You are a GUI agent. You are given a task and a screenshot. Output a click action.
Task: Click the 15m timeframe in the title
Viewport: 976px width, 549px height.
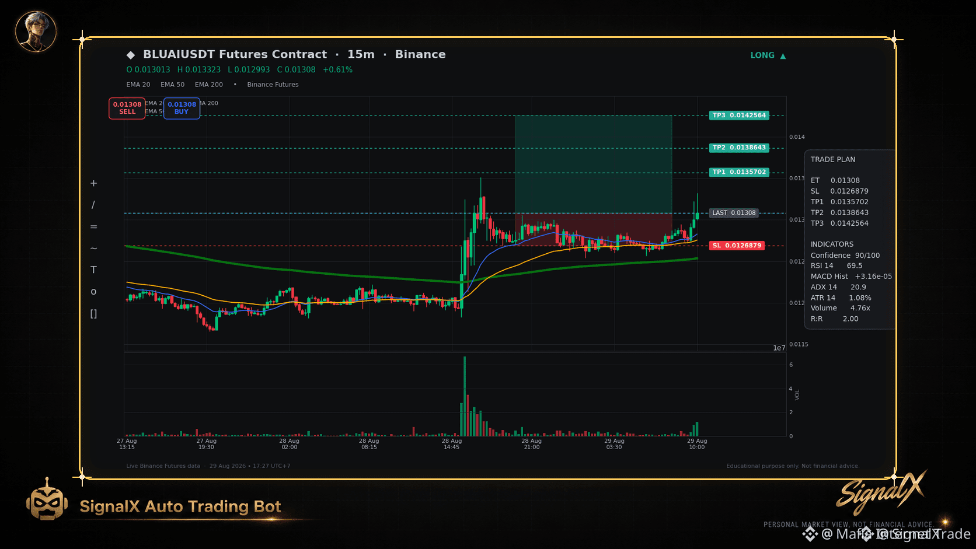[361, 54]
